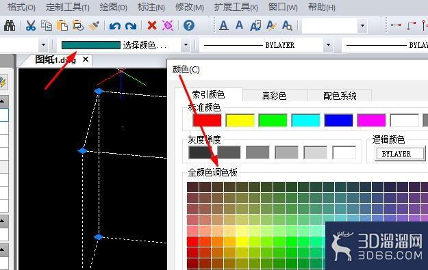This screenshot has width=428, height=270.
Task: Pick the darkest gray shade swatch
Action: click(x=200, y=152)
